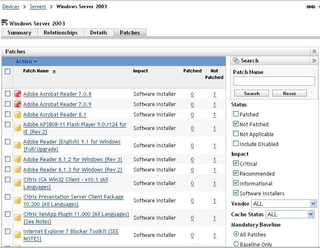Open the Cache Status dropdown

tap(290, 214)
